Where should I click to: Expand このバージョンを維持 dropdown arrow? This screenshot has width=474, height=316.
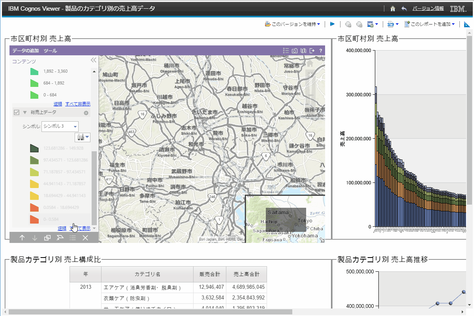point(318,24)
